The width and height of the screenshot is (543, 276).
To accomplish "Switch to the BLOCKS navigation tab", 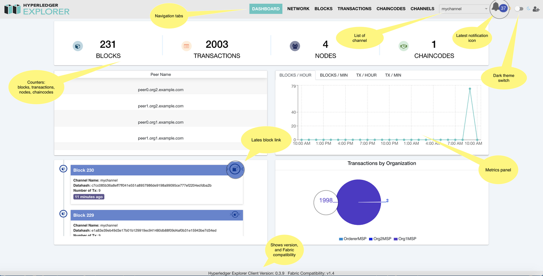I will (x=324, y=8).
